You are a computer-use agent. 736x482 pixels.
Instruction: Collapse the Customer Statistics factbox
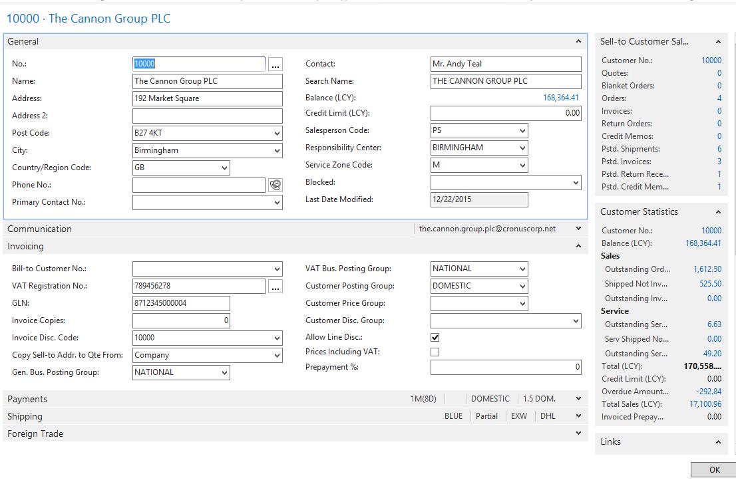tap(718, 212)
